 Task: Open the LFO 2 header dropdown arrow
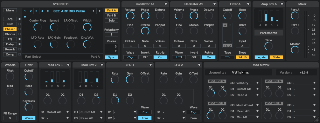[x=199, y=65]
